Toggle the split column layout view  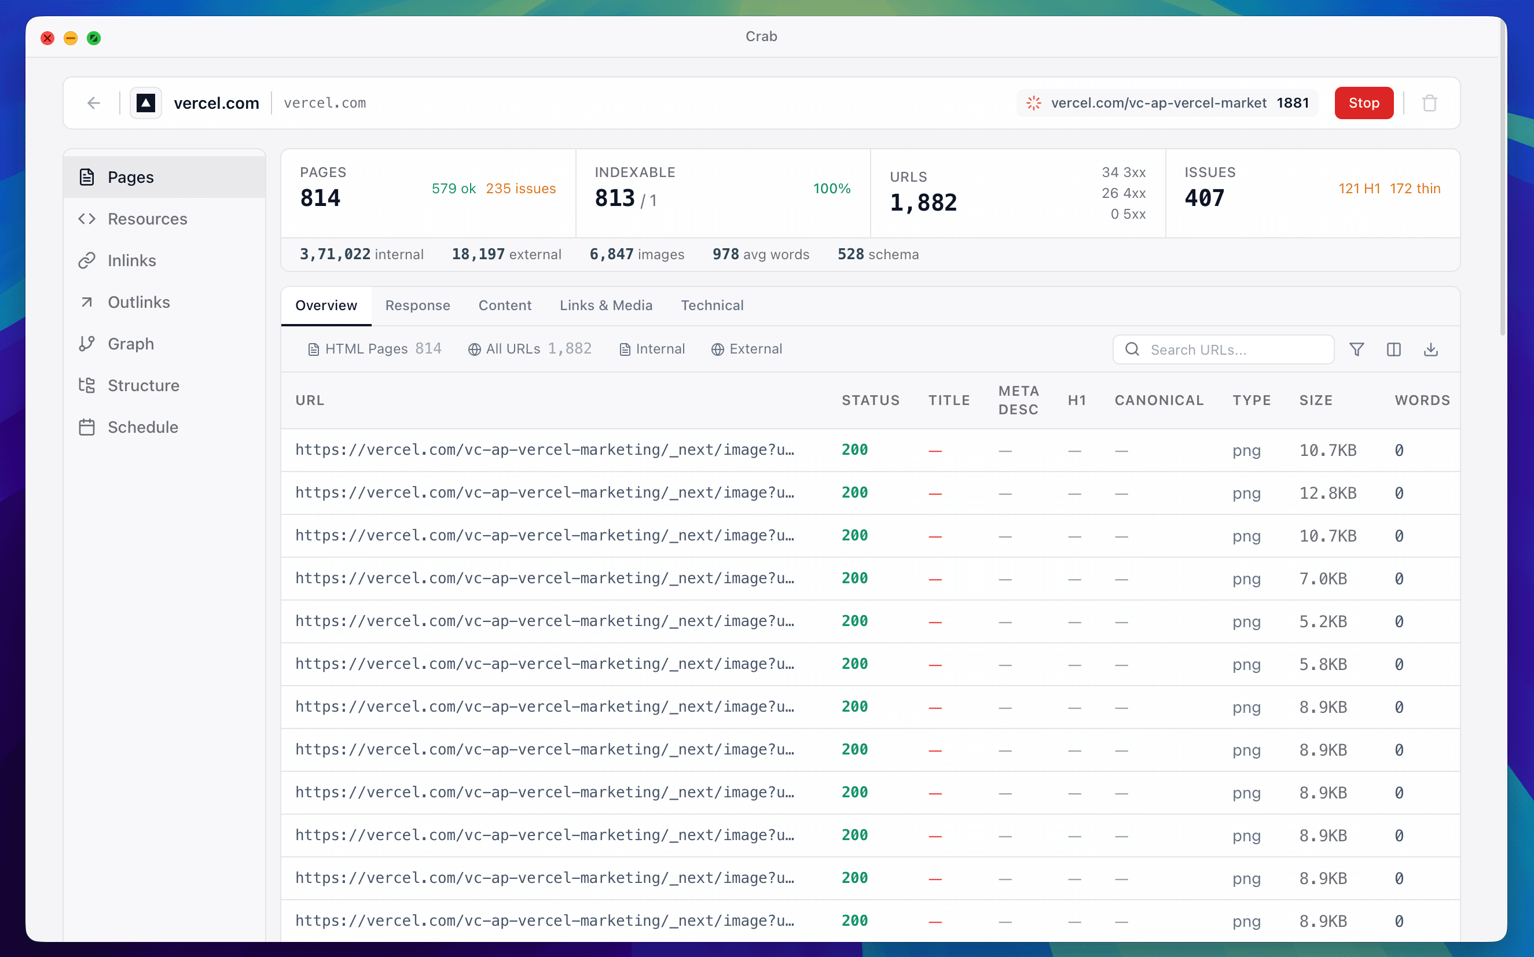click(1394, 349)
